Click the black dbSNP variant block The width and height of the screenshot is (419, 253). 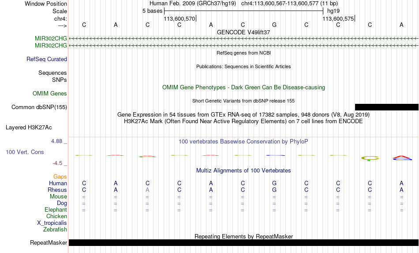tap(387, 107)
